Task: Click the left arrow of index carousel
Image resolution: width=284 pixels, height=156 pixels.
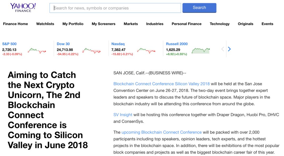Action: (x=223, y=49)
